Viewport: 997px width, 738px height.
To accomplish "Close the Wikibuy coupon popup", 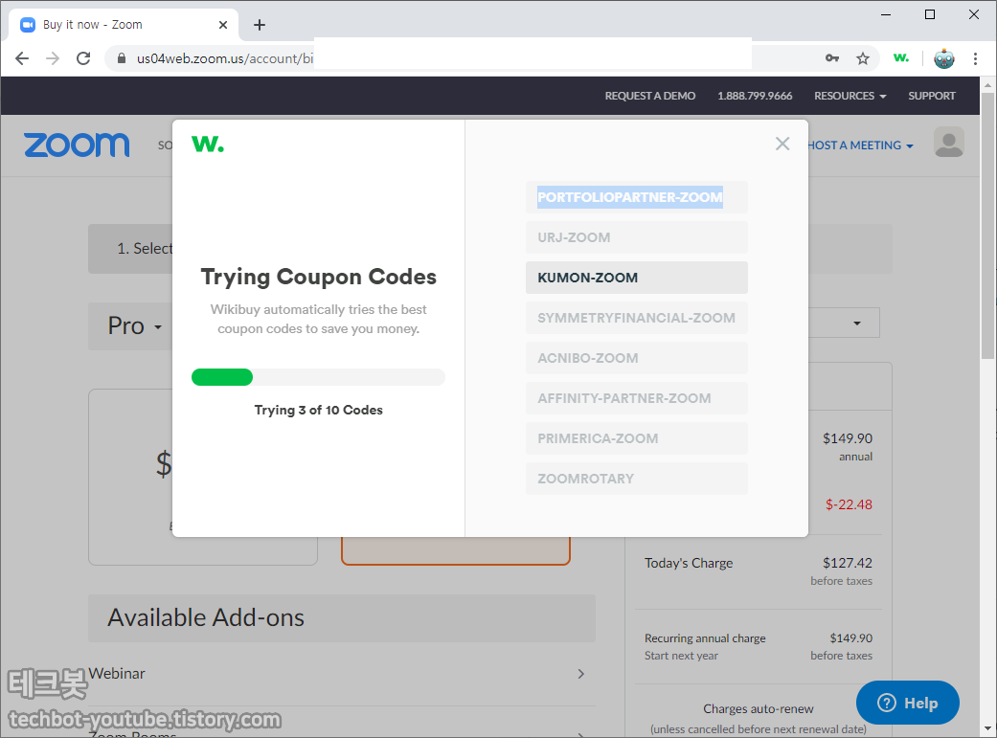I will coord(782,144).
